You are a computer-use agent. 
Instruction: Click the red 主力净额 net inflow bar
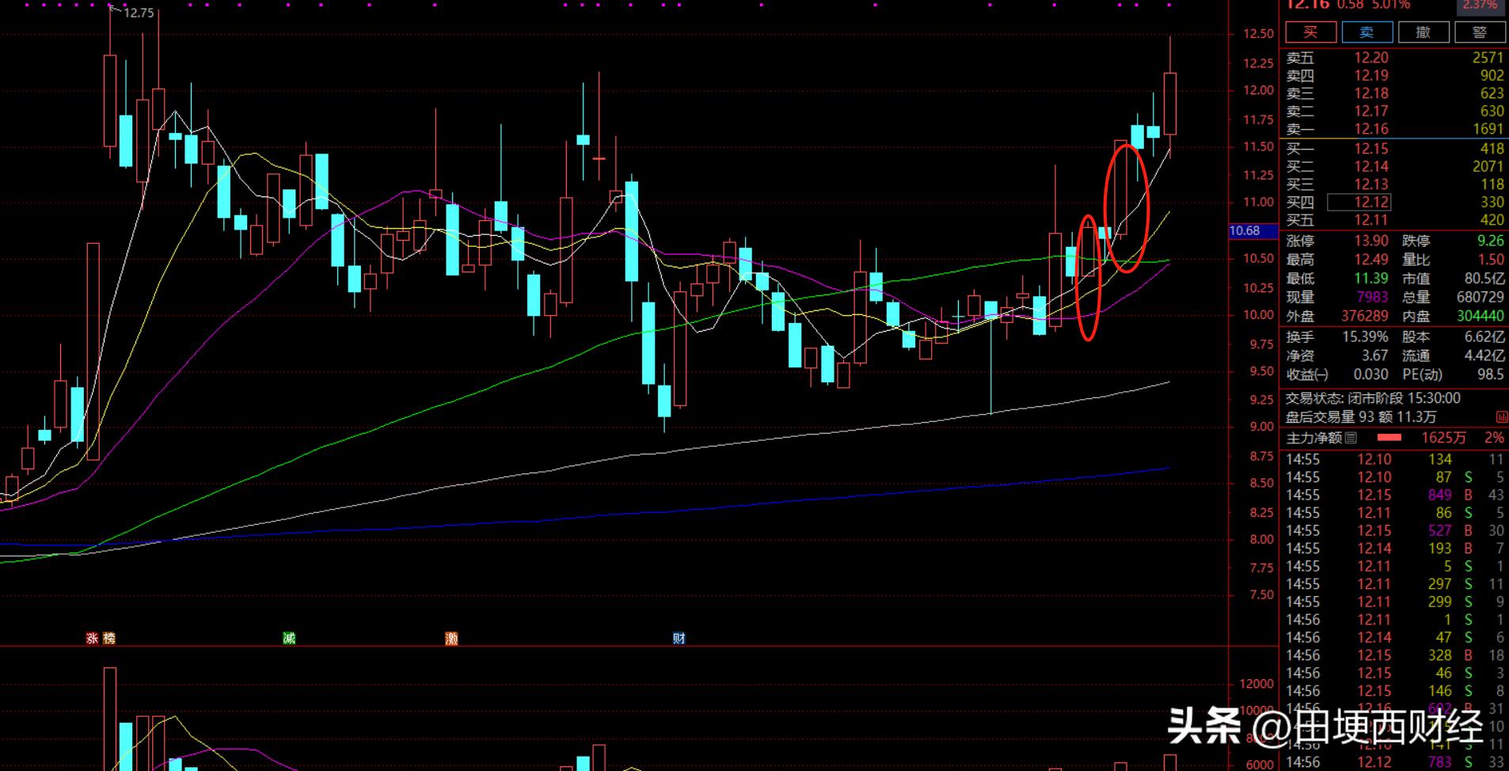click(1389, 438)
